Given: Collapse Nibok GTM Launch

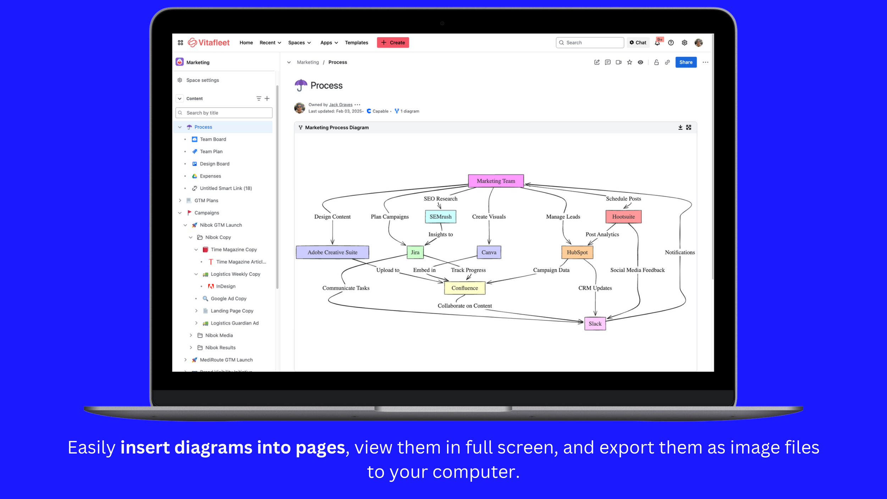Looking at the screenshot, I should pyautogui.click(x=185, y=225).
